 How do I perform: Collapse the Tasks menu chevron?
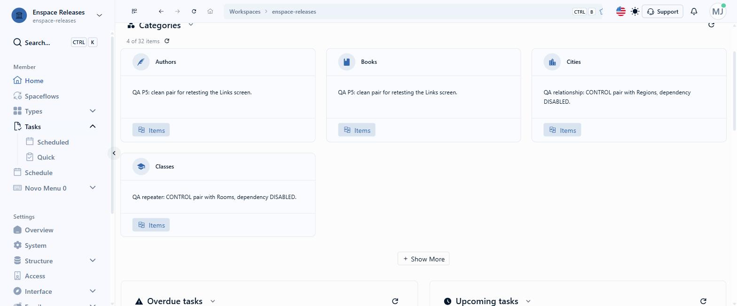[93, 127]
